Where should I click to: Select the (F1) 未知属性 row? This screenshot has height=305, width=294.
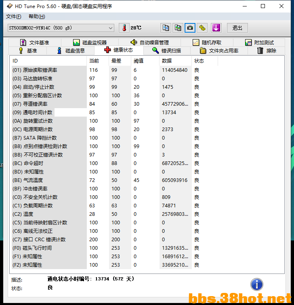coord(115,256)
